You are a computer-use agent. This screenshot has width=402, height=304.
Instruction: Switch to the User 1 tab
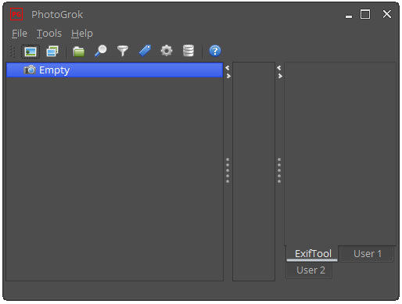[367, 254]
